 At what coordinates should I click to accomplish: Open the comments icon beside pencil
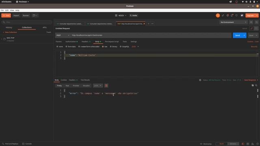pos(256,28)
